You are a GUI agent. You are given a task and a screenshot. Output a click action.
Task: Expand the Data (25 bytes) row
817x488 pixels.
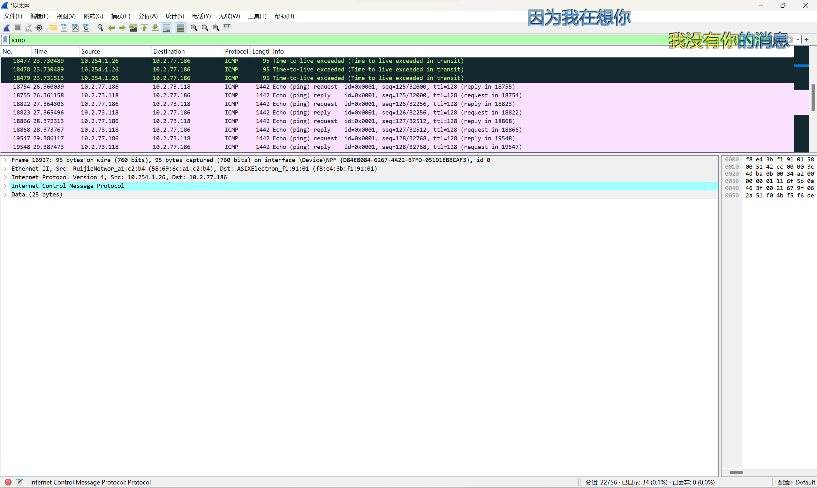pos(5,195)
